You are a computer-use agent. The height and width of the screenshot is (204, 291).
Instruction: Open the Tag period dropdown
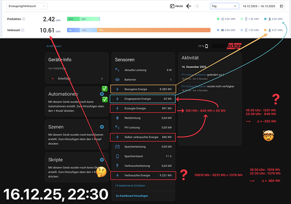click(224, 6)
